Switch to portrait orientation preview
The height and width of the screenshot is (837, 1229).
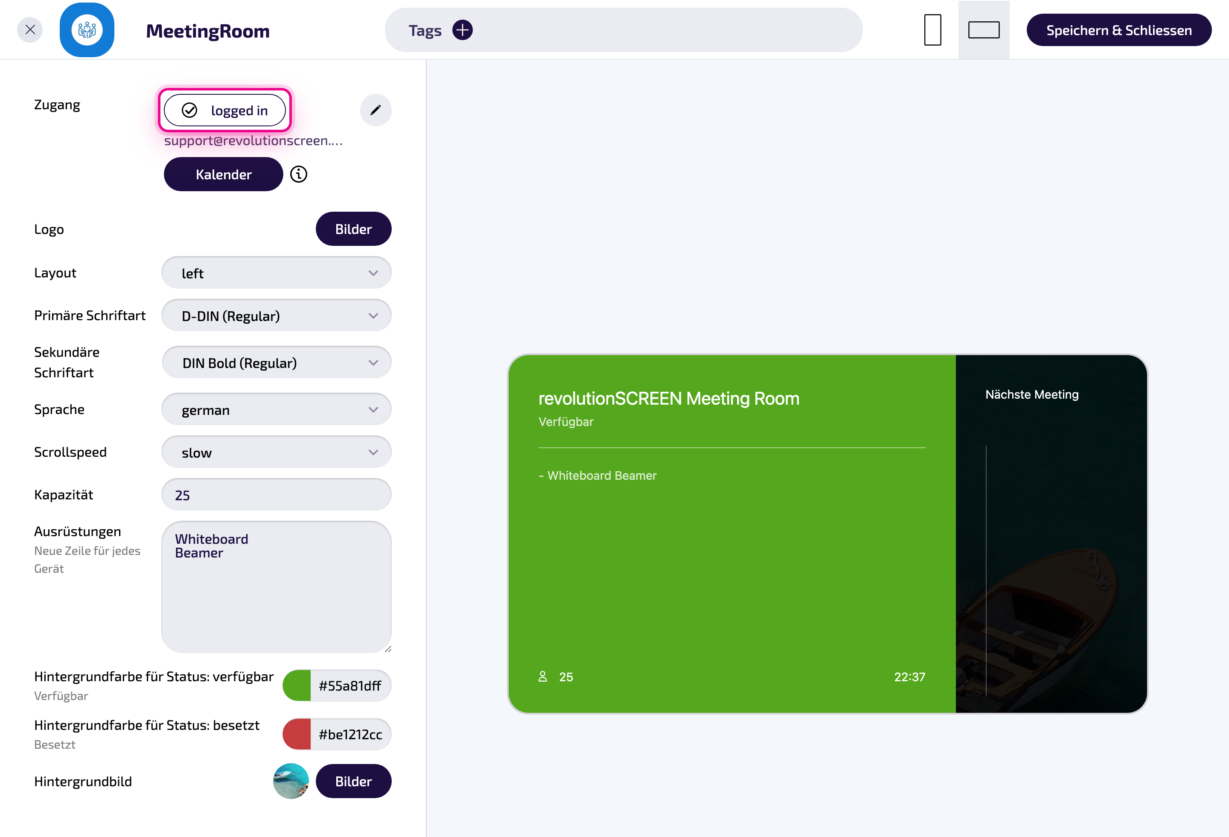coord(933,29)
